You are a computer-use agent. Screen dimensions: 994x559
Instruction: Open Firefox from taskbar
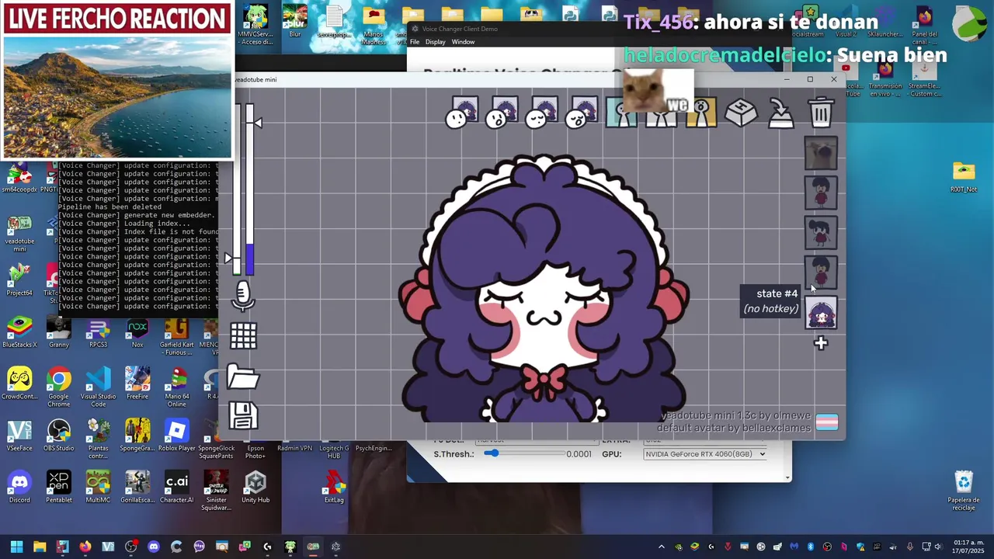pyautogui.click(x=85, y=547)
